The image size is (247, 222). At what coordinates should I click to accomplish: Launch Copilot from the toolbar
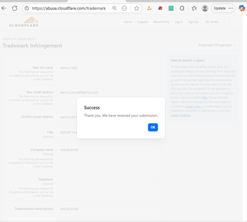[x=242, y=8]
